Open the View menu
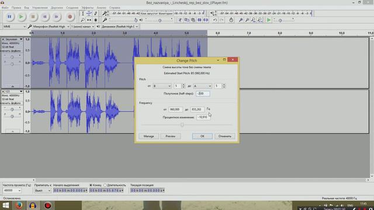Image resolution: width=374 pixels, height=210 pixels. pos(26,8)
